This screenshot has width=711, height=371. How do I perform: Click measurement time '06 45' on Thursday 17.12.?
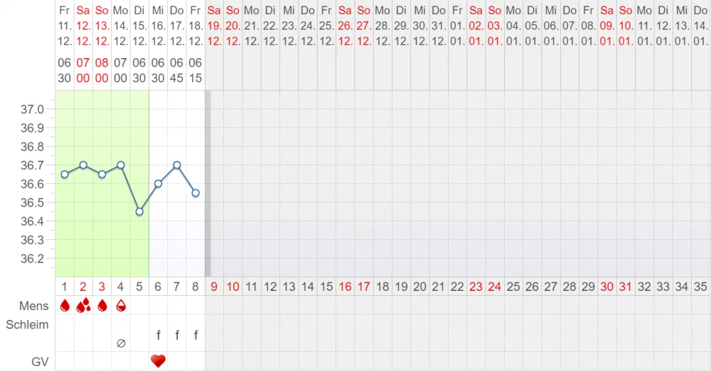[x=177, y=70]
